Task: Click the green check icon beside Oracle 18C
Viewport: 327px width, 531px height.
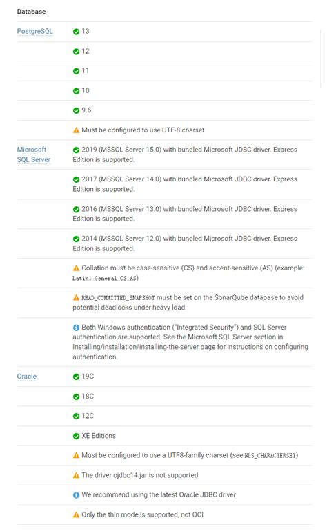Action: 77,397
